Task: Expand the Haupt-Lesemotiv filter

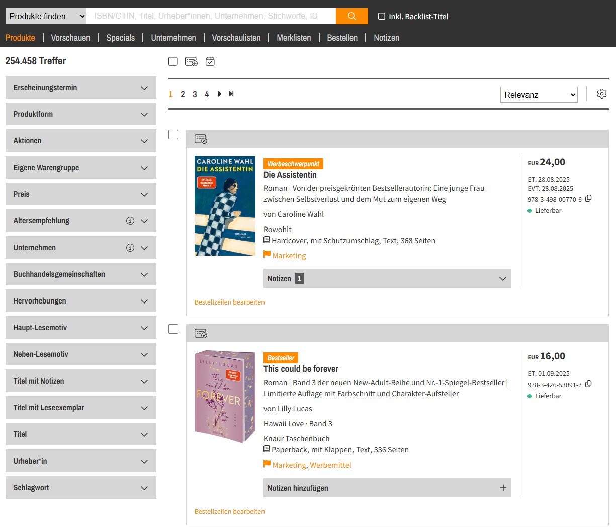Action: (x=81, y=328)
